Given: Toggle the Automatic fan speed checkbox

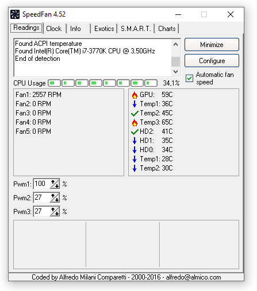Looking at the screenshot, I should (x=189, y=79).
